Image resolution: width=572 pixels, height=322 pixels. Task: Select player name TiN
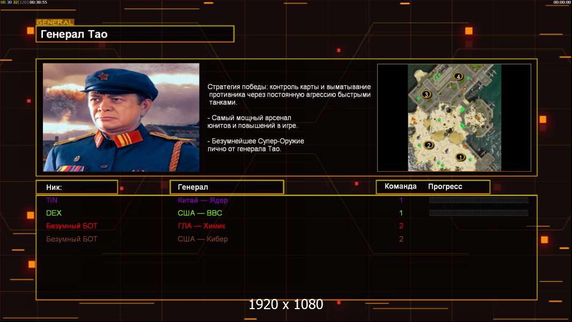[x=52, y=200]
